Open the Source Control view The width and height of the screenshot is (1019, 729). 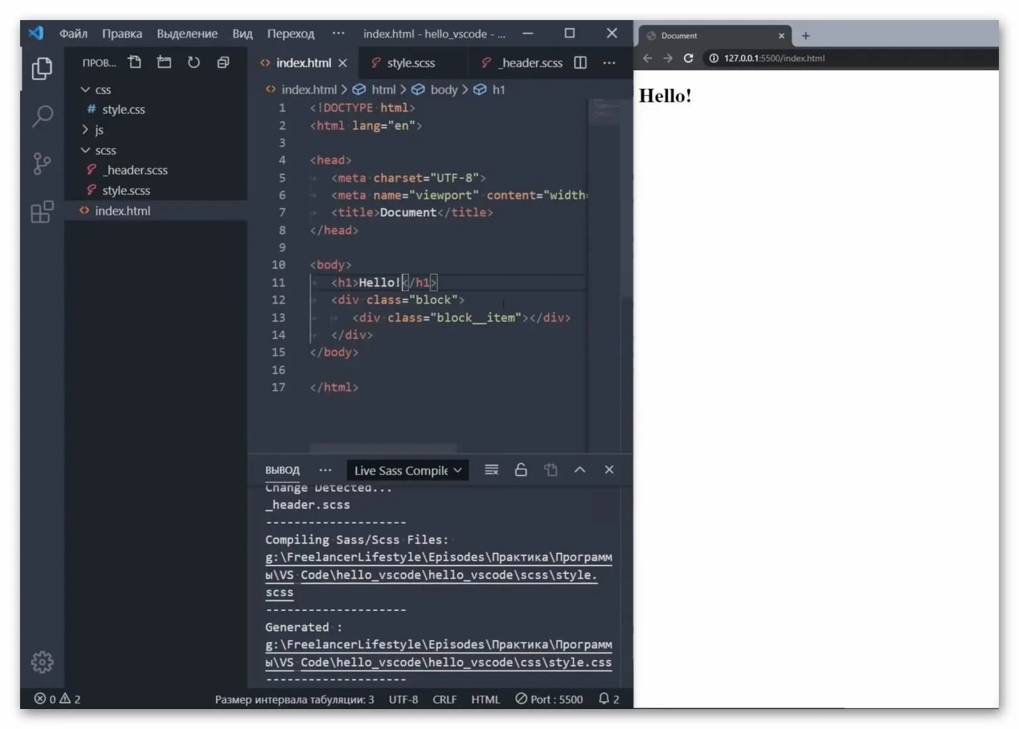click(x=42, y=164)
